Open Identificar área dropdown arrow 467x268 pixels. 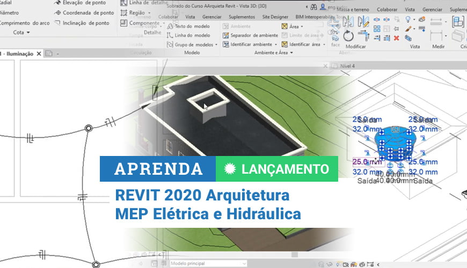(x=324, y=44)
